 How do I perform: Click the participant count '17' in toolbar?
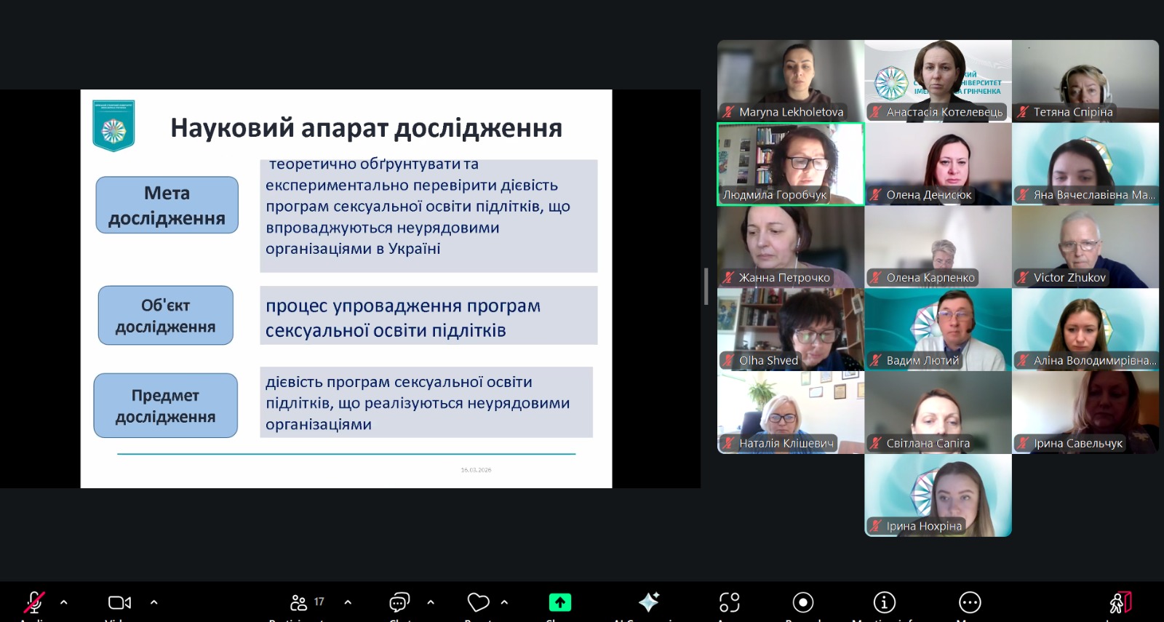(319, 602)
